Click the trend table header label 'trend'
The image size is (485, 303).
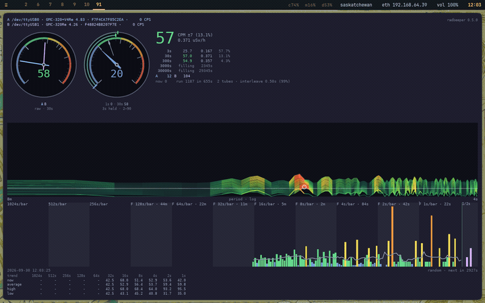click(x=12, y=275)
